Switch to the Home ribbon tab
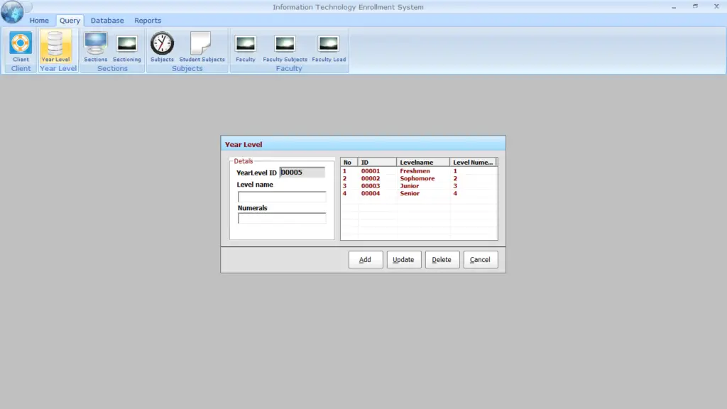The width and height of the screenshot is (727, 409). click(x=39, y=20)
